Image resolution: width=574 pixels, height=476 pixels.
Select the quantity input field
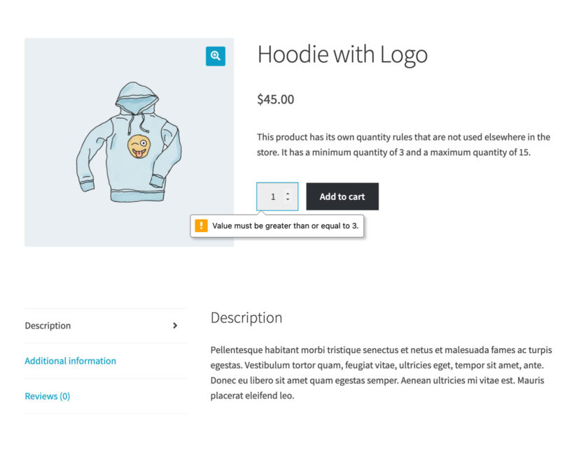click(x=273, y=196)
